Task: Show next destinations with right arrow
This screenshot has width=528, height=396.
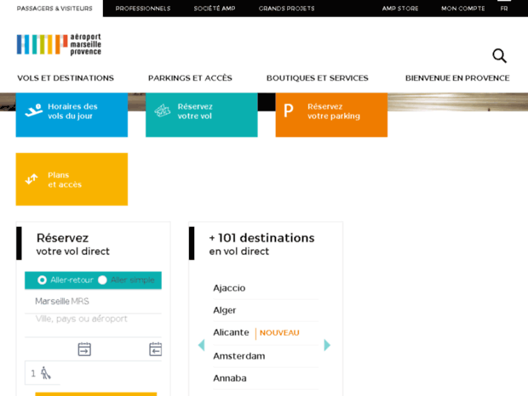Action: tap(327, 345)
